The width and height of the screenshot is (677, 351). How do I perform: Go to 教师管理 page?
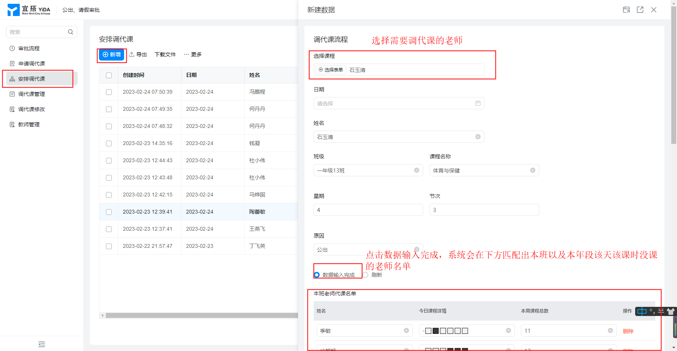[x=29, y=124]
